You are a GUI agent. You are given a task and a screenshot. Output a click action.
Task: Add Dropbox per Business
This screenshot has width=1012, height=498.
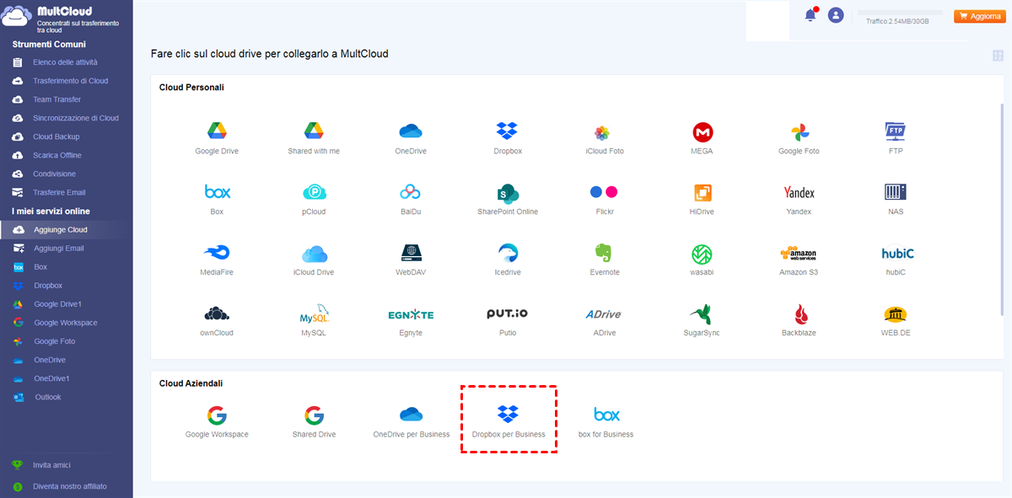pyautogui.click(x=508, y=413)
